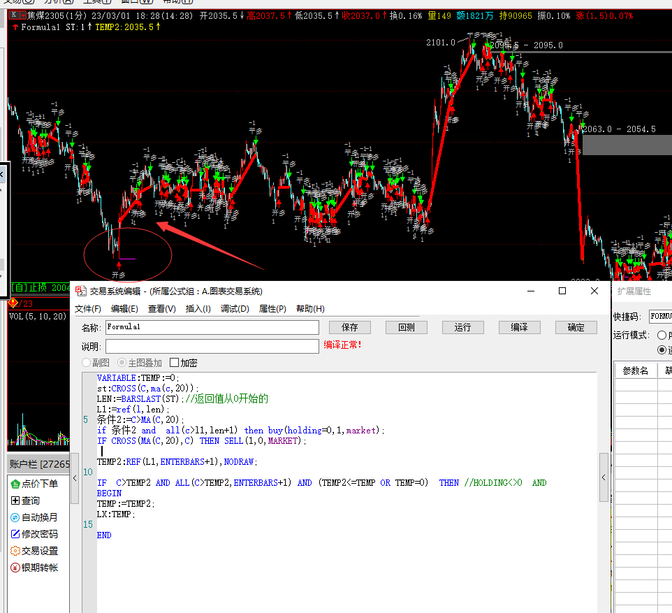This screenshot has width=672, height=613.
Task: Maximize the trading system editor window
Action: (562, 291)
